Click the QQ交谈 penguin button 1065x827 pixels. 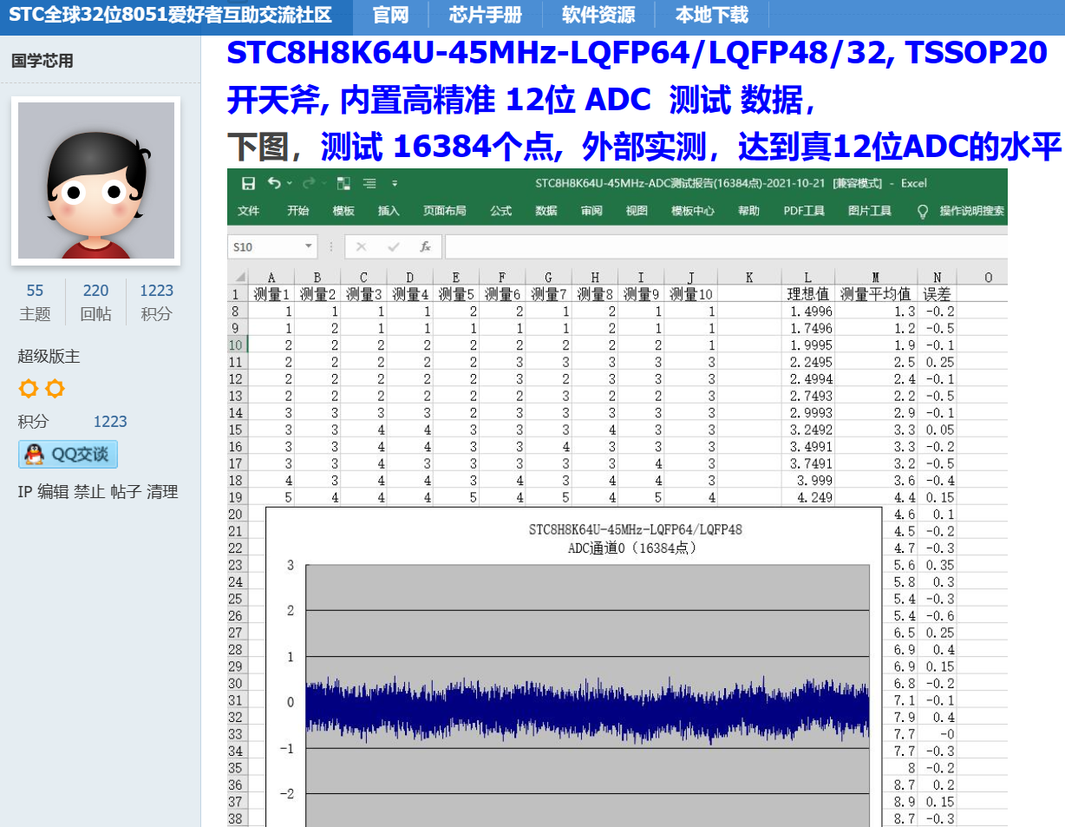click(x=68, y=454)
